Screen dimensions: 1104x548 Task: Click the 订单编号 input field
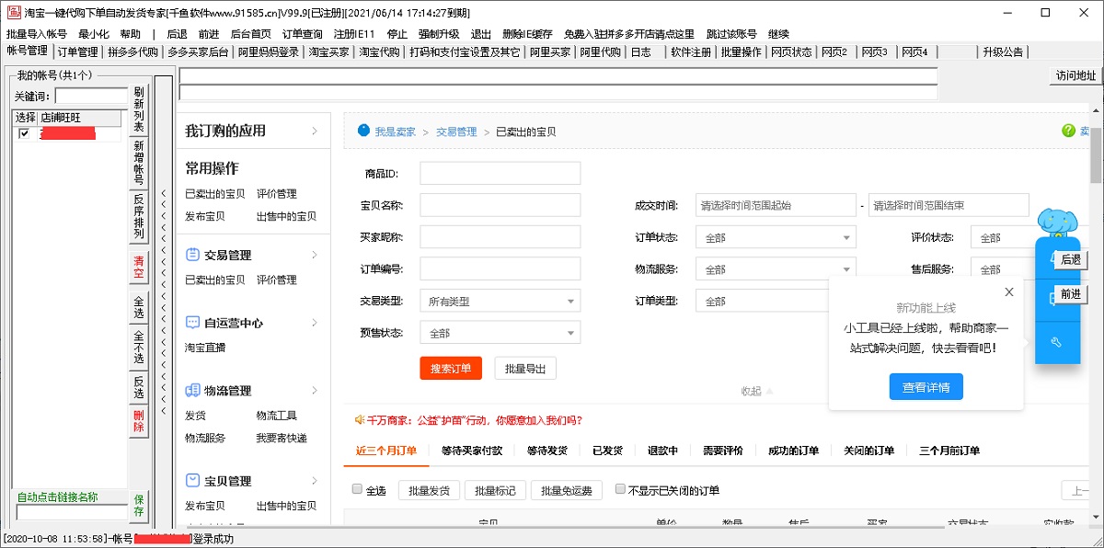pos(500,268)
